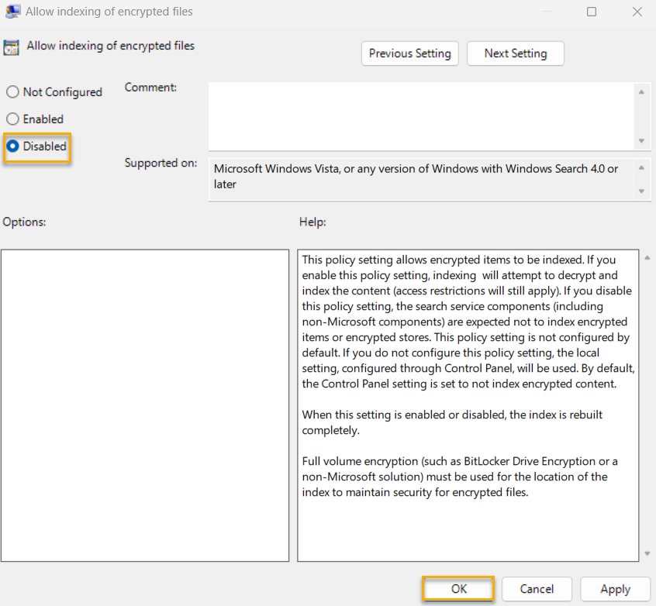Enable the policy via the Enabled option
The height and width of the screenshot is (606, 656).
(x=12, y=119)
